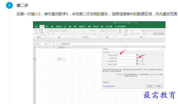Click the increase font size A icon
Screen dimensions: 178x104
click(x=69, y=31)
